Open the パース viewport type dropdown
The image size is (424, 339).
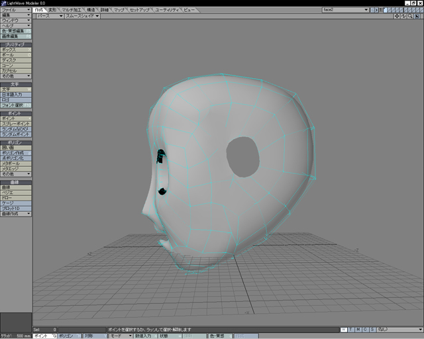[x=50, y=16]
